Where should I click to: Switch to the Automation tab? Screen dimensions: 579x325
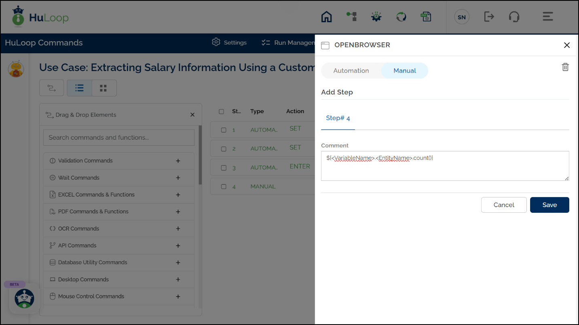(351, 71)
